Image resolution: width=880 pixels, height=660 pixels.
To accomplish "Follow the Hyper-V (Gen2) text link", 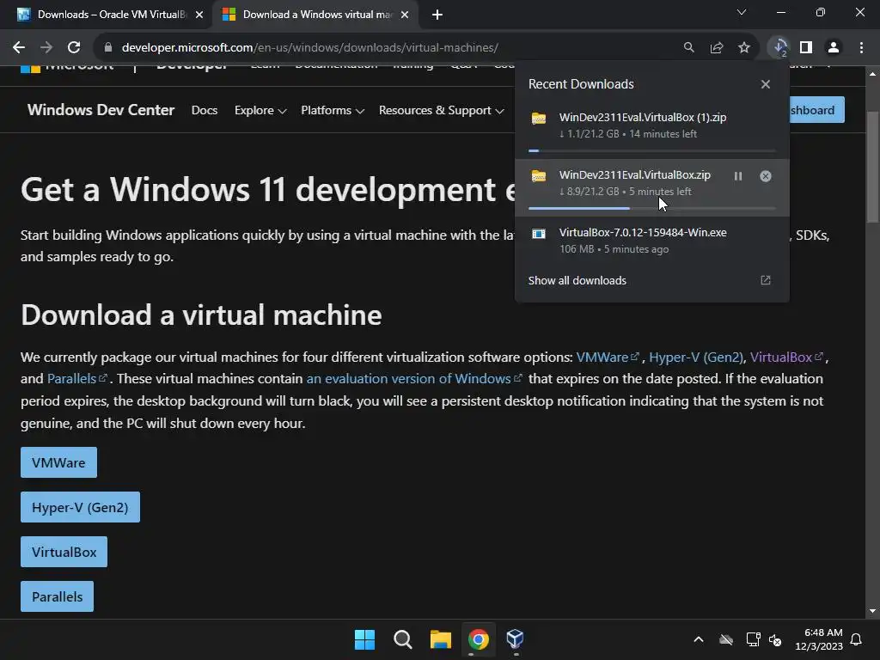I will click(x=696, y=357).
